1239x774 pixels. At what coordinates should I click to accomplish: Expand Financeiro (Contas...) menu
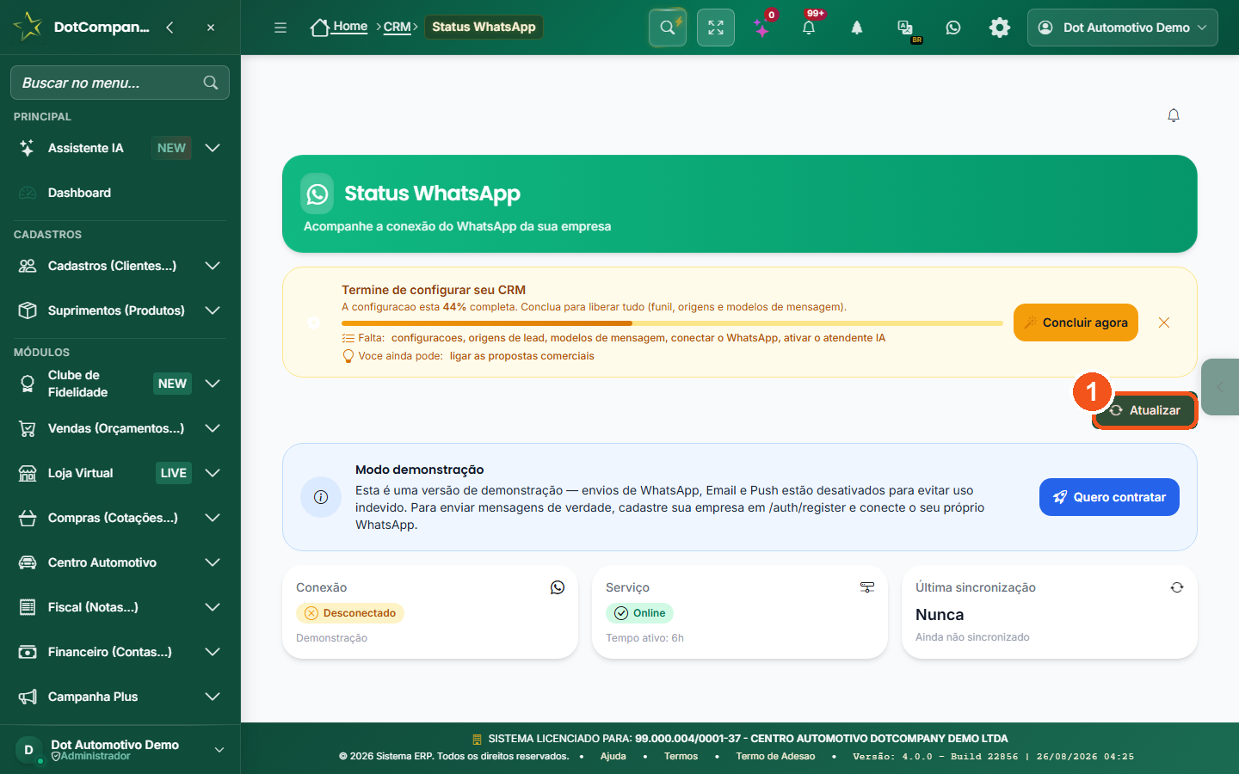pyautogui.click(x=213, y=652)
